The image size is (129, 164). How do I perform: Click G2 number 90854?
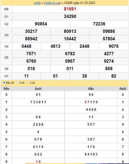(x=41, y=24)
